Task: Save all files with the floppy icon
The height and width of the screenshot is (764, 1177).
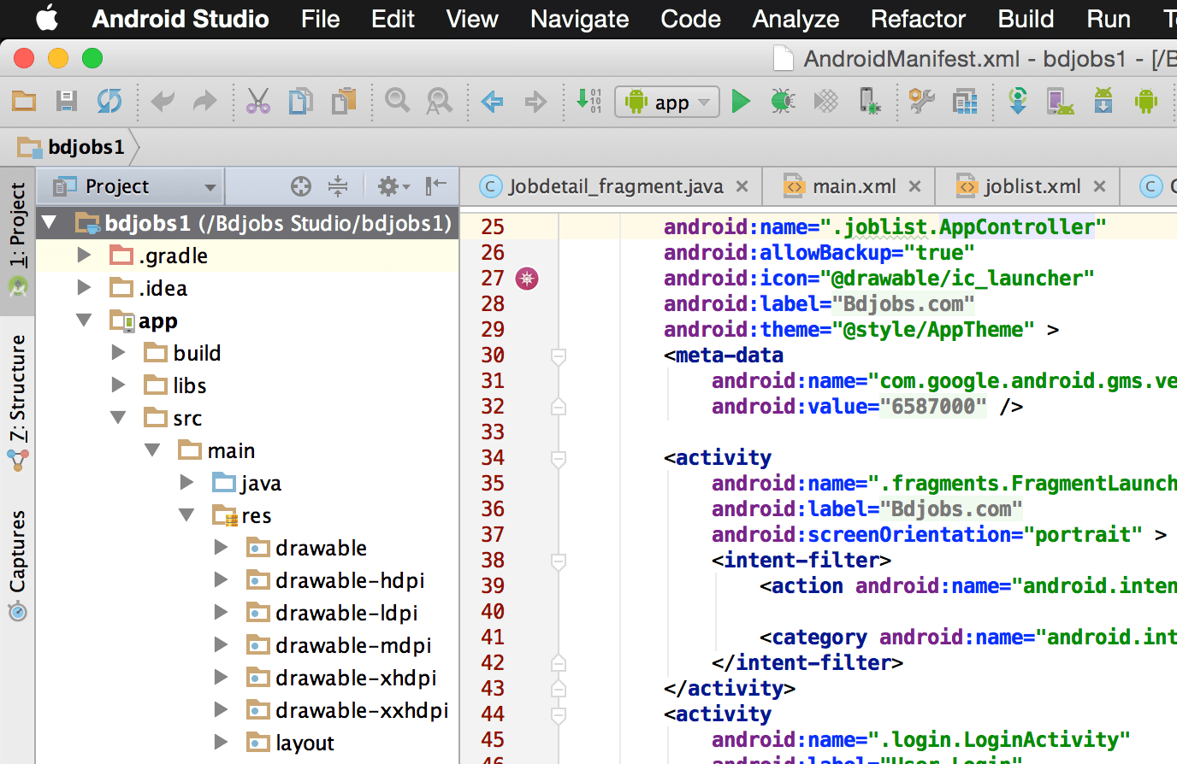Action: pyautogui.click(x=67, y=102)
